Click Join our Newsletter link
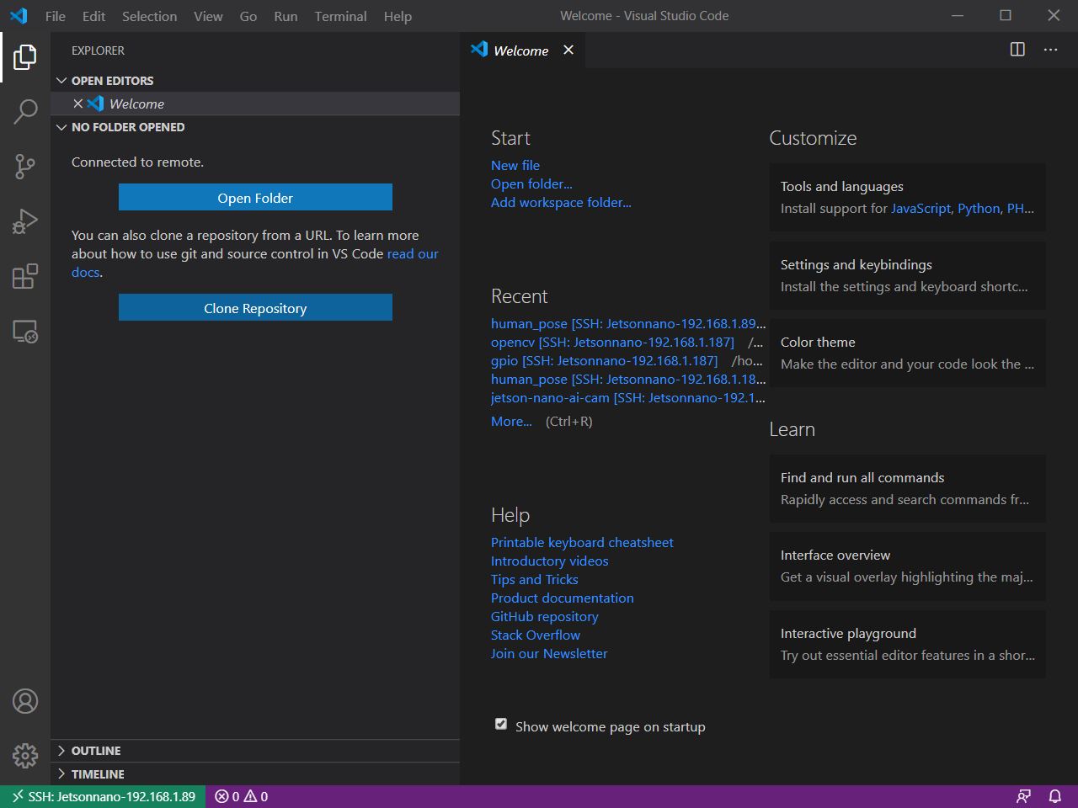1078x808 pixels. 548,654
